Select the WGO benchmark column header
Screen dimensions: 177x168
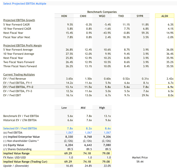click(102, 16)
